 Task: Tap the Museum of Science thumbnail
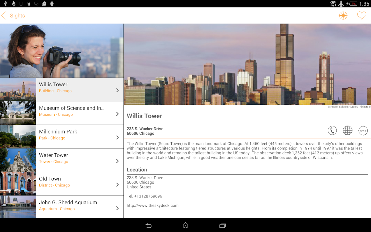coord(18,113)
